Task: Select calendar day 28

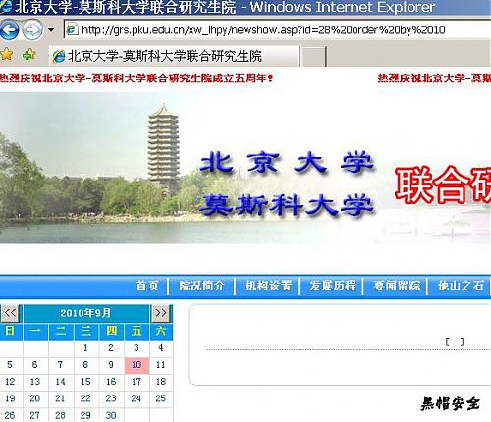Action: (x=60, y=415)
